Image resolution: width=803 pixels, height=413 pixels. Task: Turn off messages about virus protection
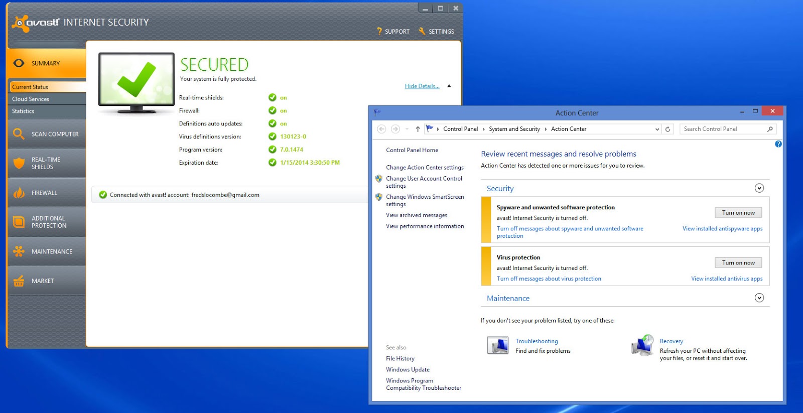tap(549, 279)
